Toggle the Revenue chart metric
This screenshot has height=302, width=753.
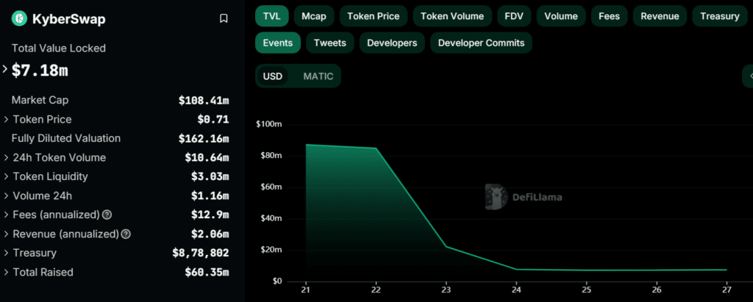tap(660, 16)
